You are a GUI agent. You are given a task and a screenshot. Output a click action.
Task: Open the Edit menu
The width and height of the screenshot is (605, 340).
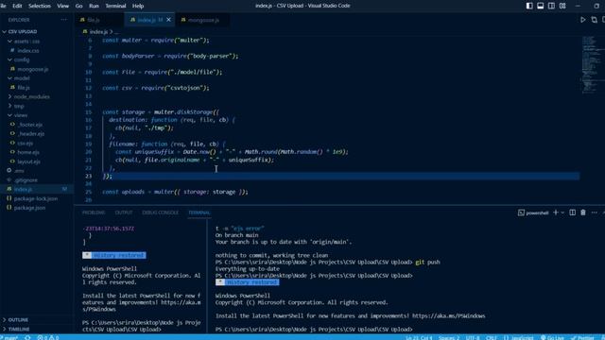17,6
